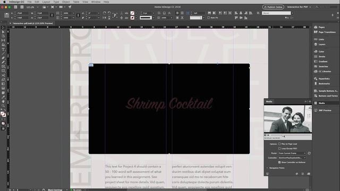Open the Media panel flyout menu
This screenshot has width=340, height=191.
coord(310,101)
